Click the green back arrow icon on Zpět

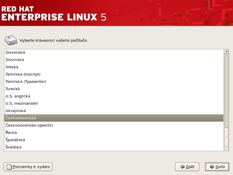182,167
